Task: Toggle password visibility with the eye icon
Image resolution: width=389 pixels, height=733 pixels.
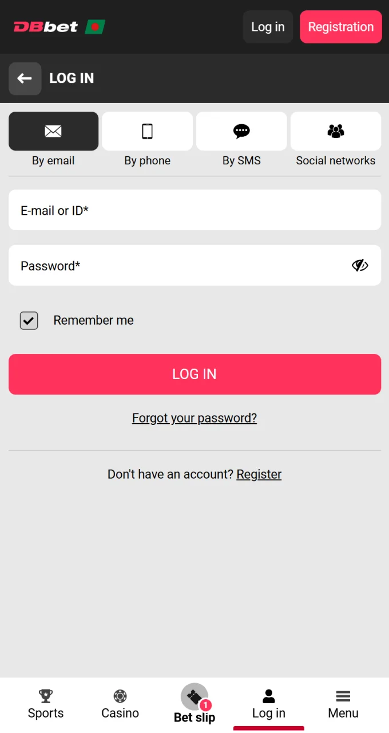Action: (x=360, y=265)
